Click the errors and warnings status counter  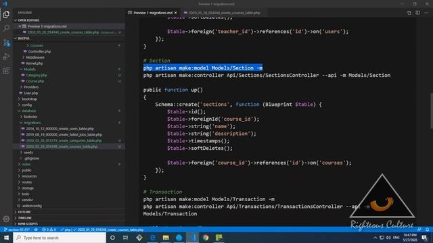click(x=49, y=230)
